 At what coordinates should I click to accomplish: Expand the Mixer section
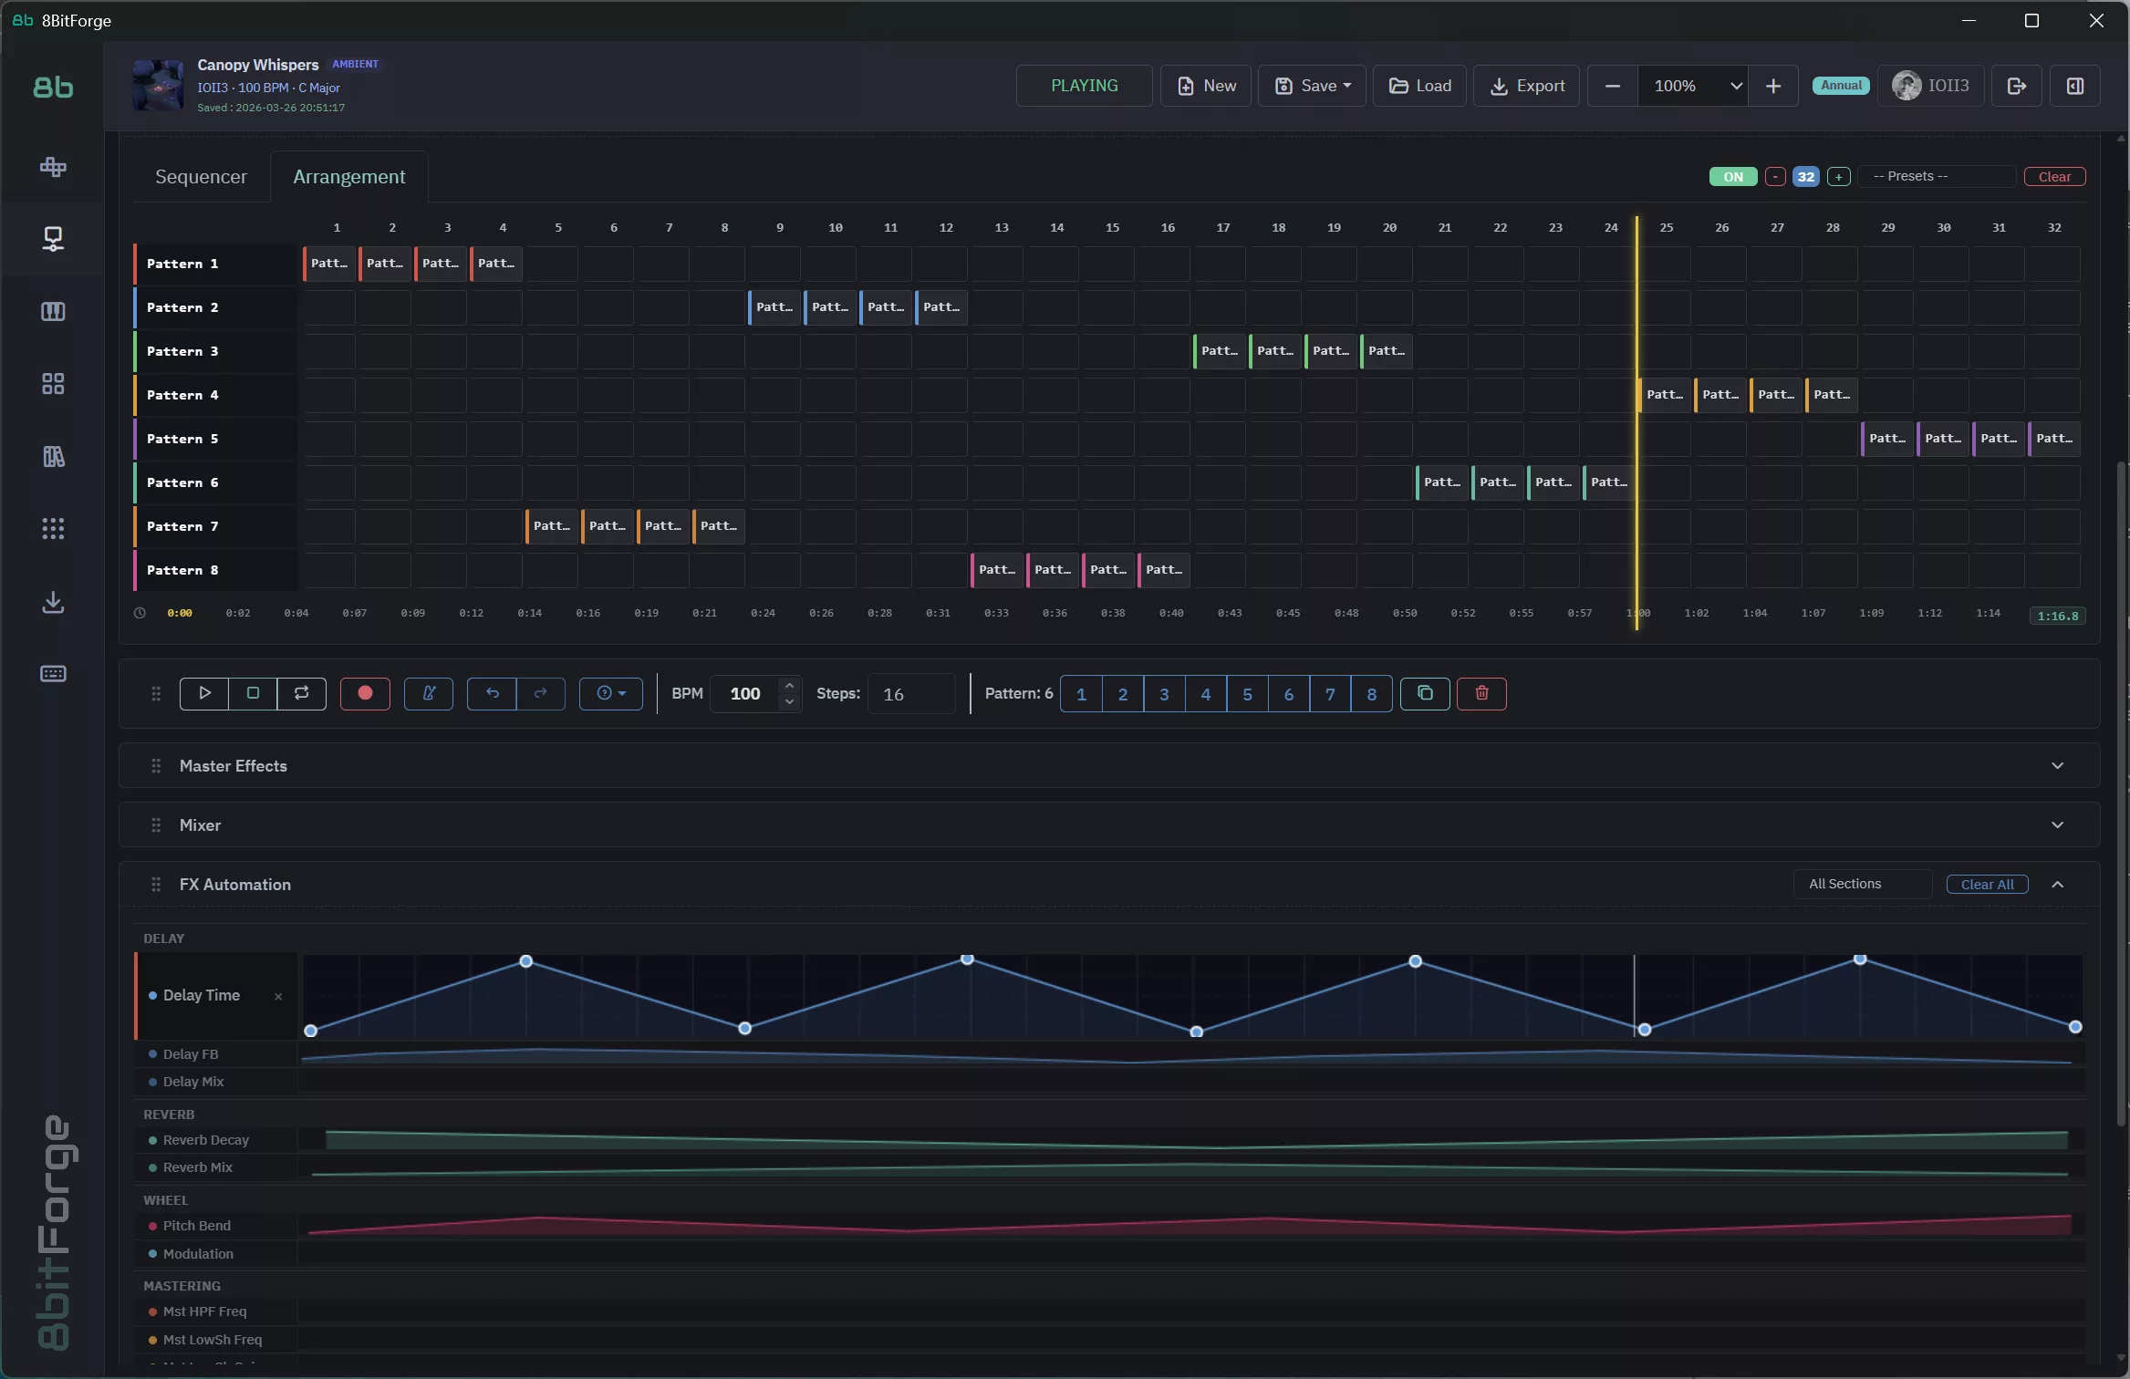click(2058, 824)
